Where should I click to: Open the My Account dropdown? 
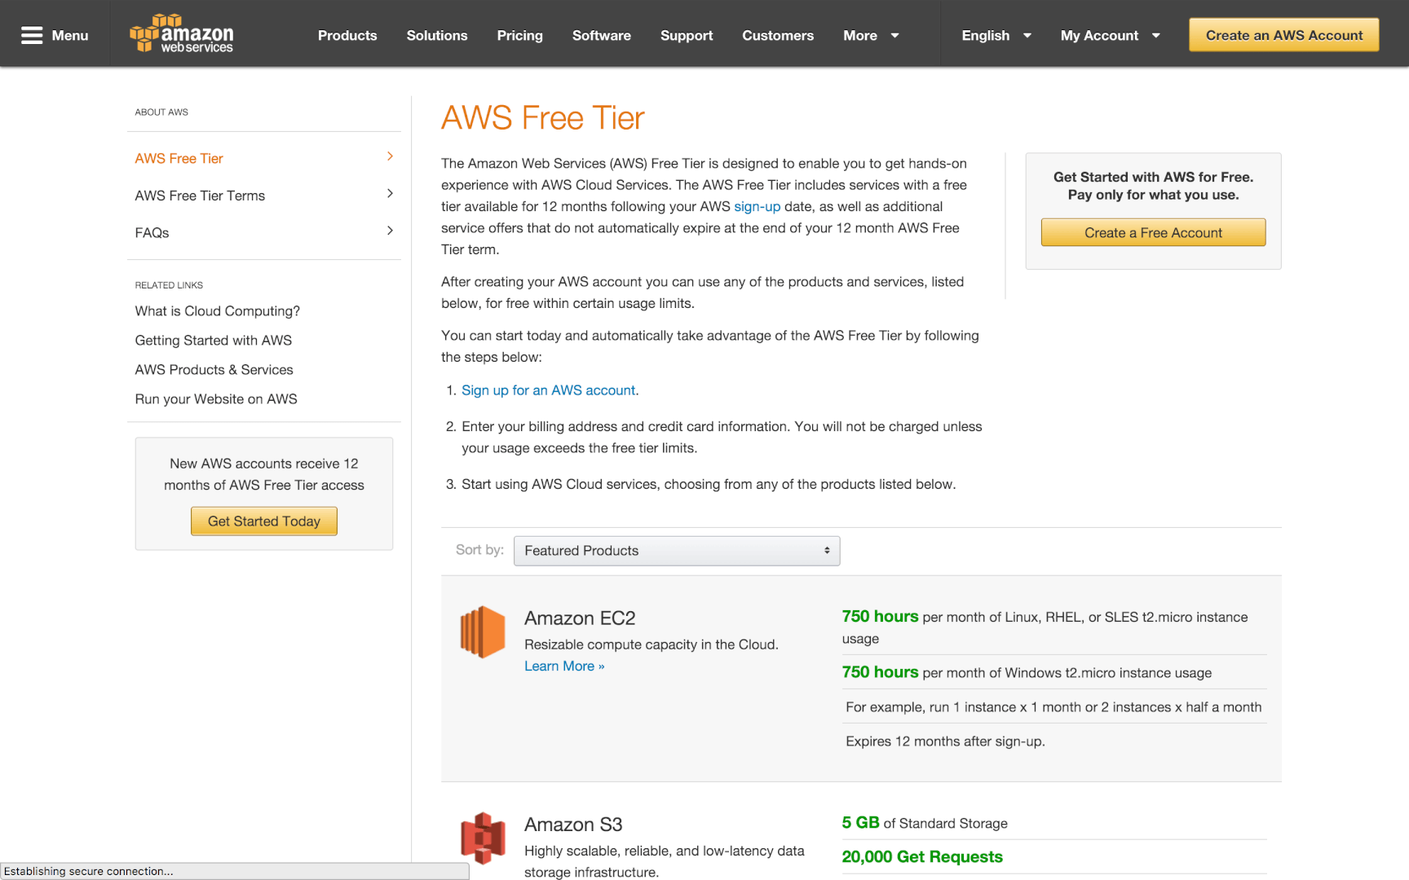(x=1110, y=36)
